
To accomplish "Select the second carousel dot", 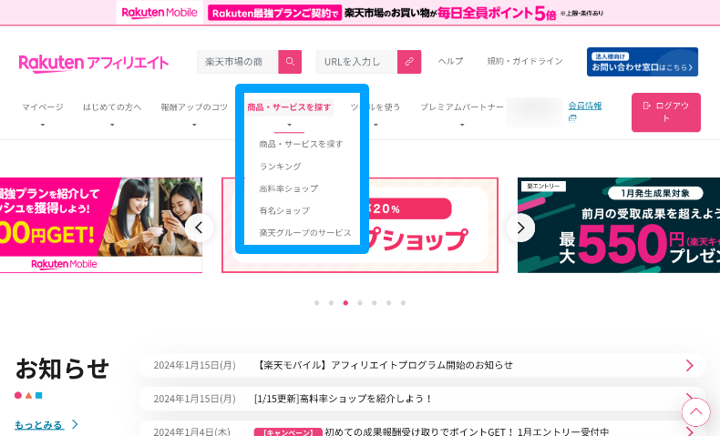I will point(331,303).
